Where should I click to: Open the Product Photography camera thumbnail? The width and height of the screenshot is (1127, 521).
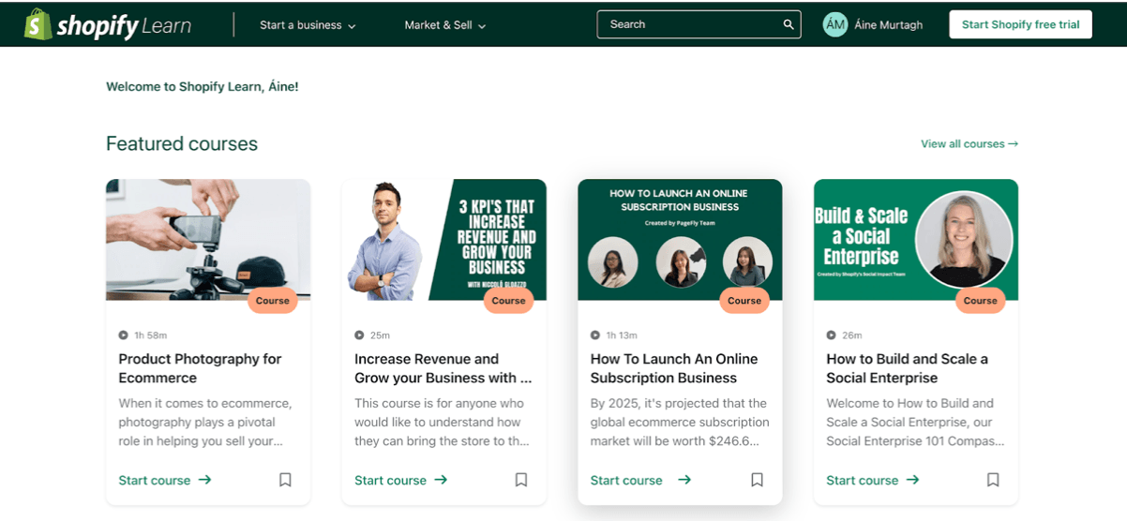pyautogui.click(x=208, y=239)
